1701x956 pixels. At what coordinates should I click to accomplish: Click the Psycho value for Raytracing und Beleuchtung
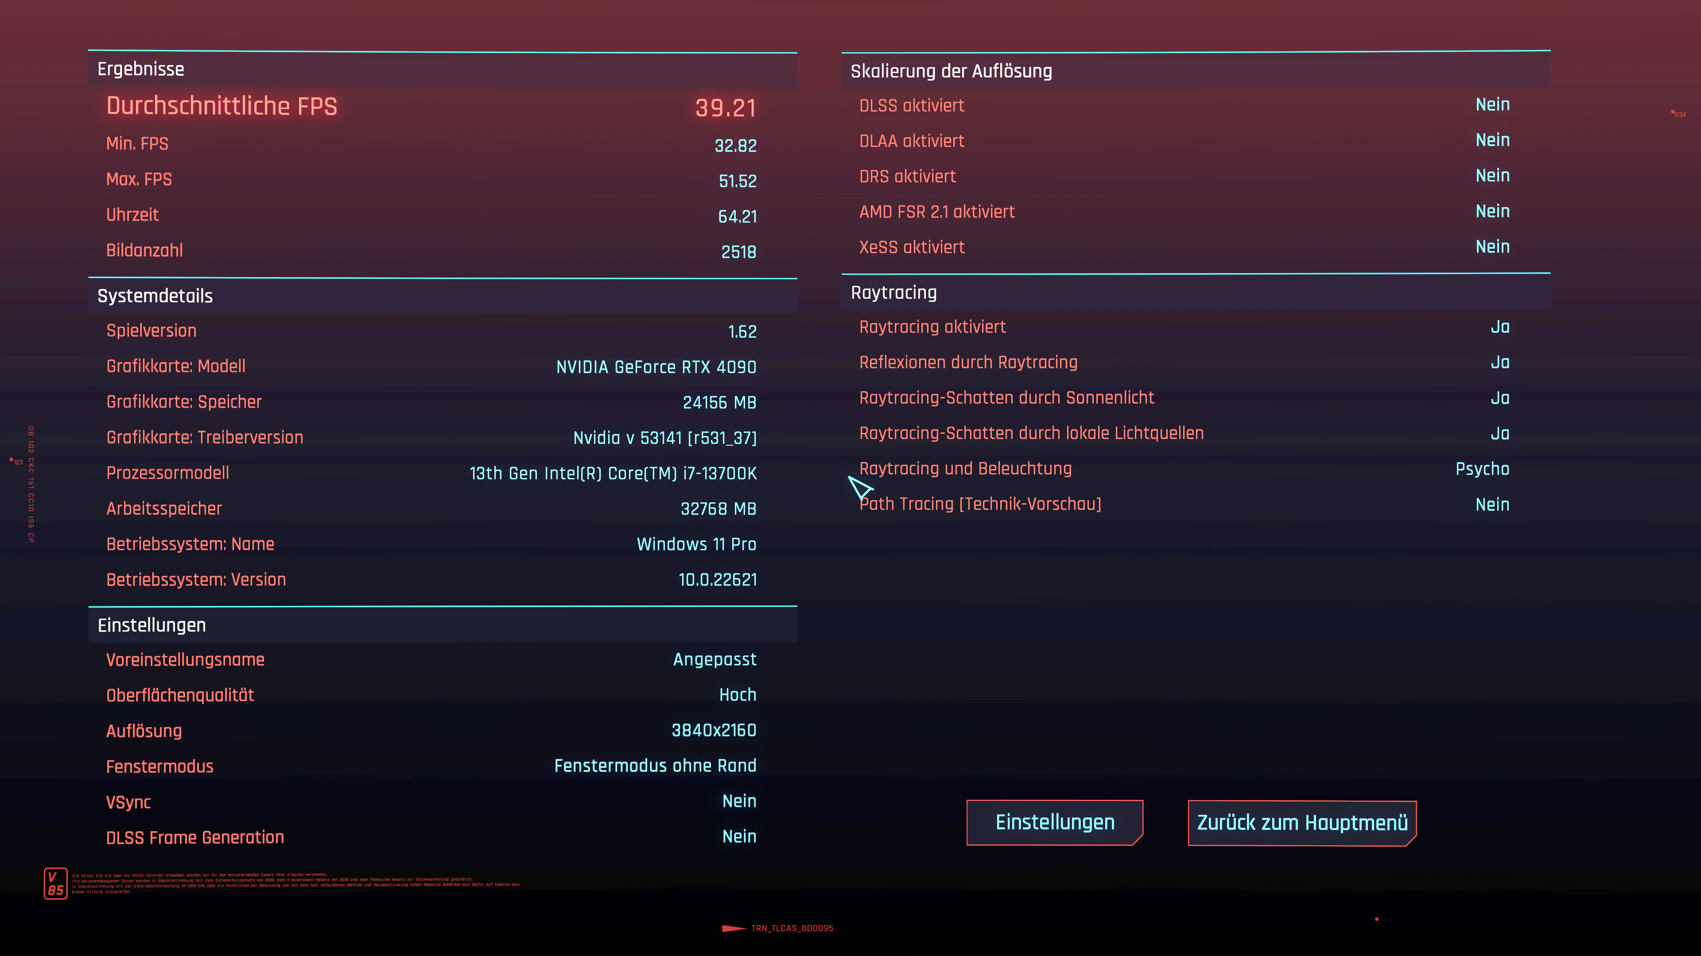(1482, 469)
